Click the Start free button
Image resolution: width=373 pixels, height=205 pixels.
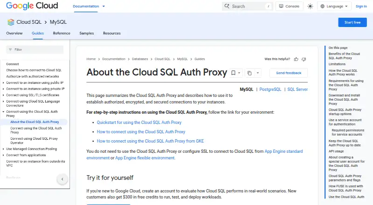(352, 22)
